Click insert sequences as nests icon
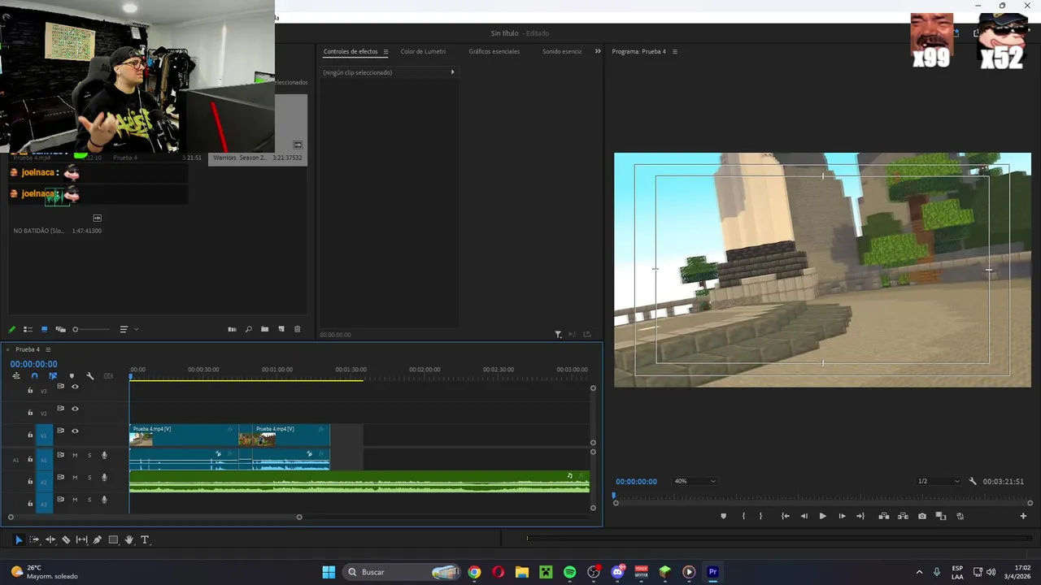The image size is (1041, 585). click(16, 376)
